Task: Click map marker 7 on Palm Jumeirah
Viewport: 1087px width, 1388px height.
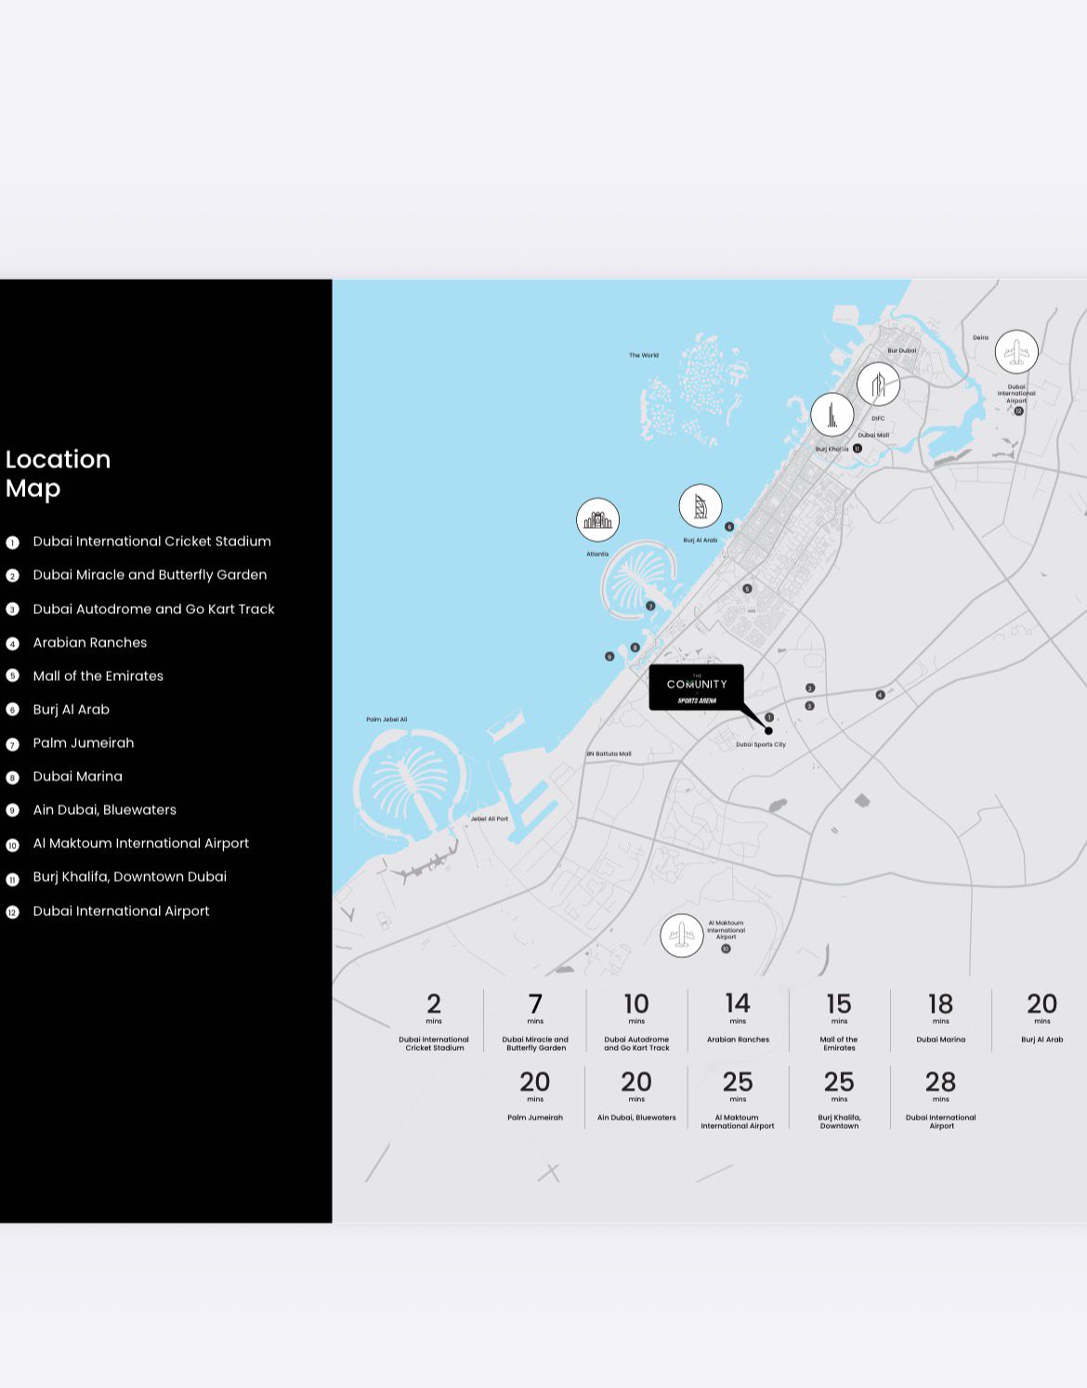Action: (x=650, y=607)
